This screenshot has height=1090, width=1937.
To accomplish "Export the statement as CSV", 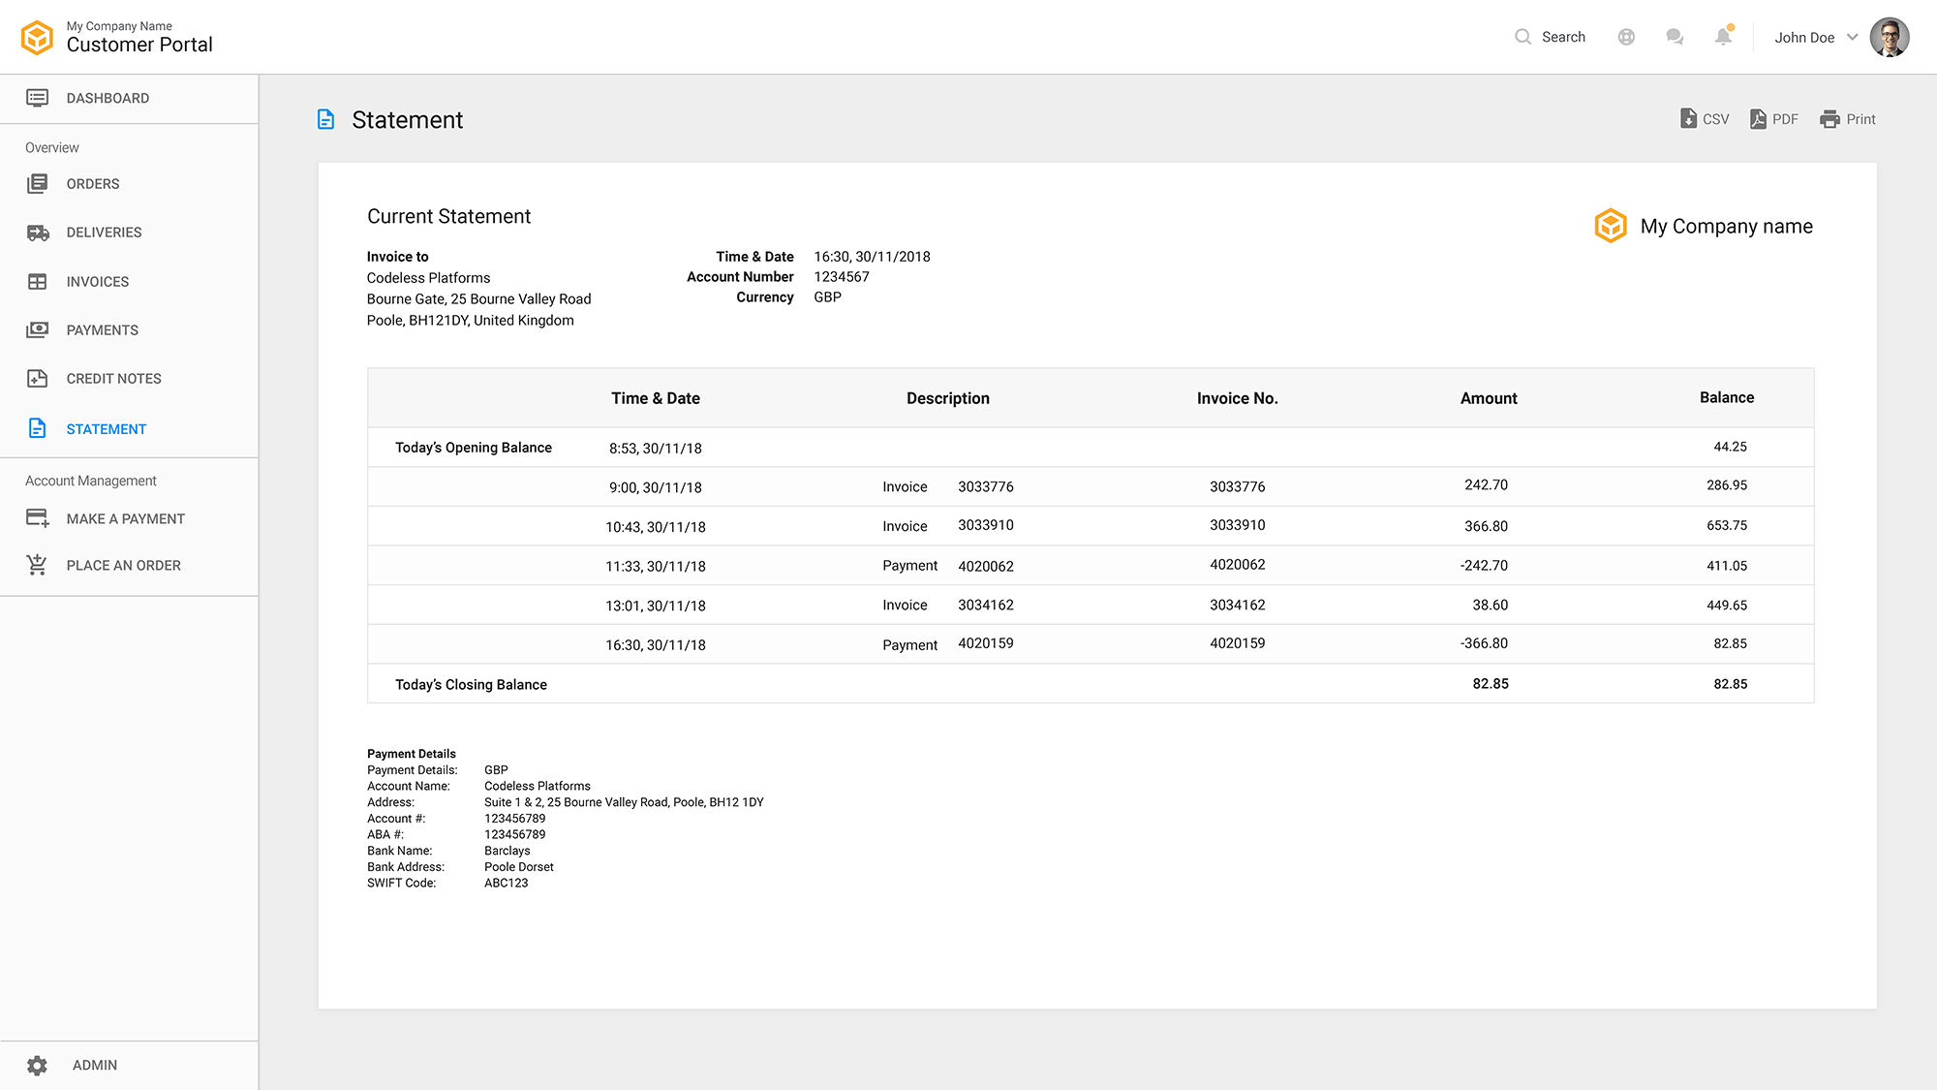I will (1705, 118).
